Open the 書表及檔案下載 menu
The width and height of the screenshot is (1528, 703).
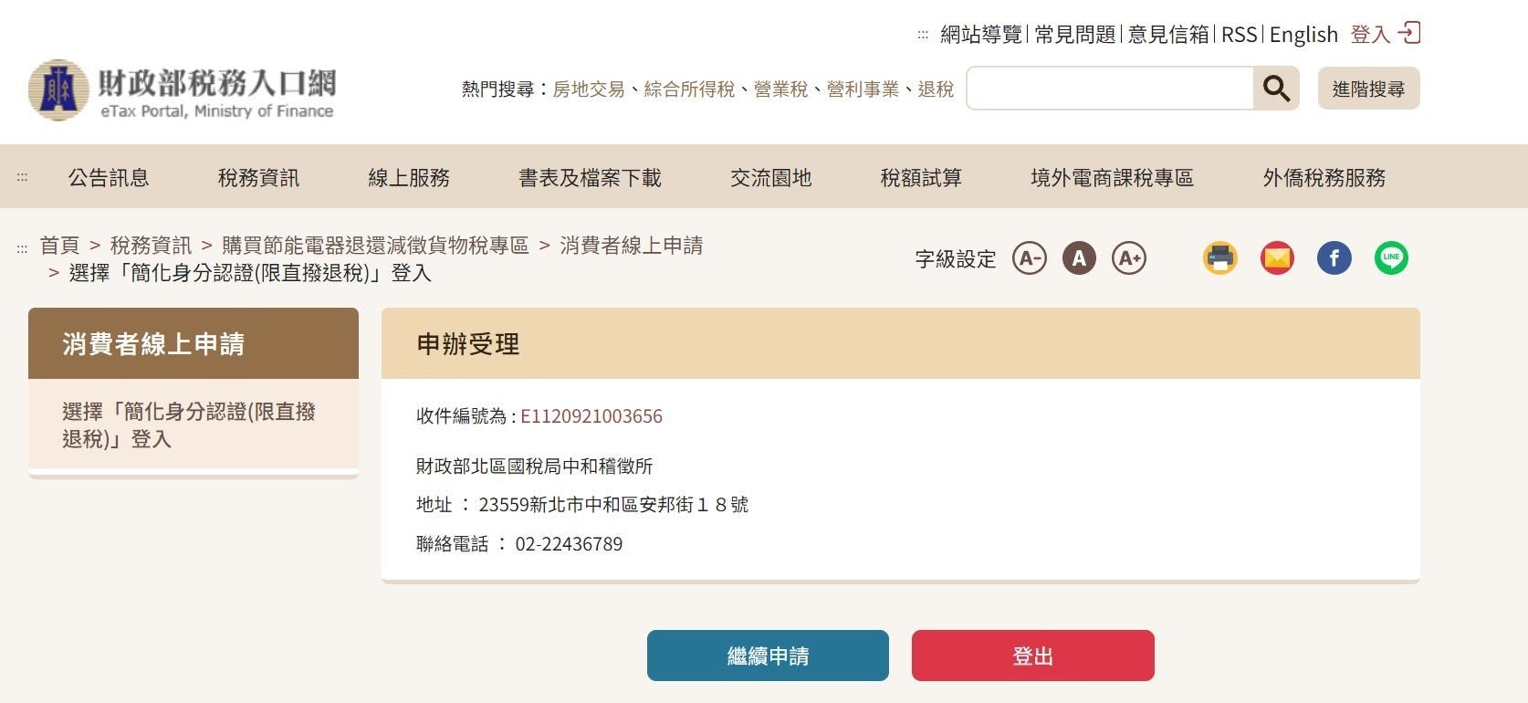coord(590,177)
